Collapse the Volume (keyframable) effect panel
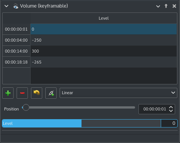 tap(6, 6)
